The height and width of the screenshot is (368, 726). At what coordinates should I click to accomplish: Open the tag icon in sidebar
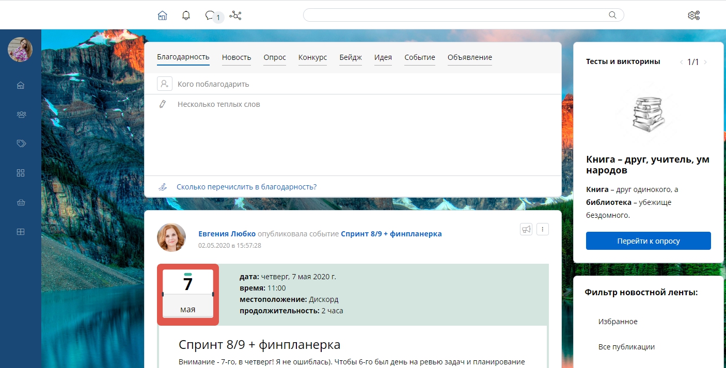pyautogui.click(x=21, y=143)
